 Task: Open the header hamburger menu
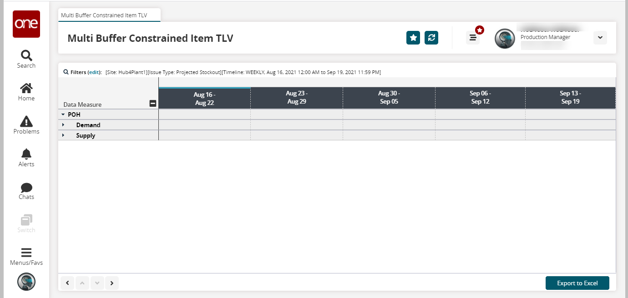(473, 38)
